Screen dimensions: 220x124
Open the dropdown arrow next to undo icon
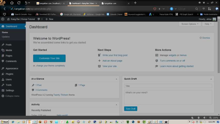click(29, 3)
